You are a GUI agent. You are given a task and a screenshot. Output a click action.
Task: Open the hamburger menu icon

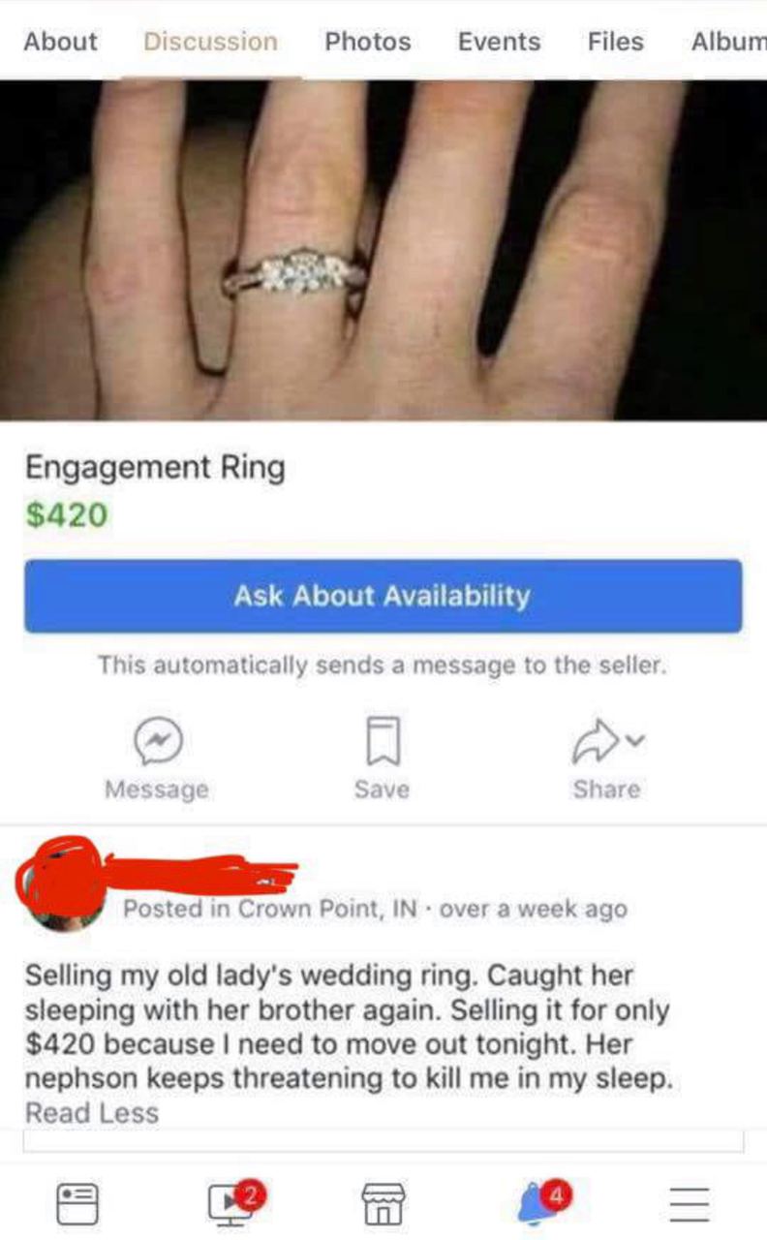[x=690, y=1204]
